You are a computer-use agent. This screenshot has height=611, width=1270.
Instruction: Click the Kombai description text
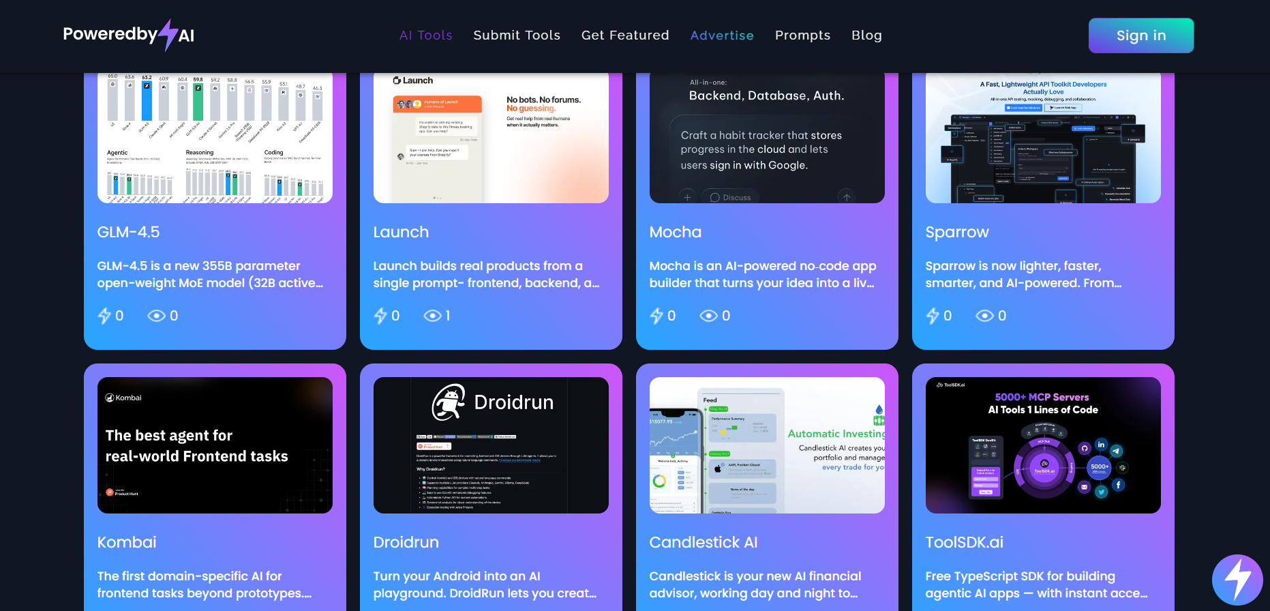[205, 585]
